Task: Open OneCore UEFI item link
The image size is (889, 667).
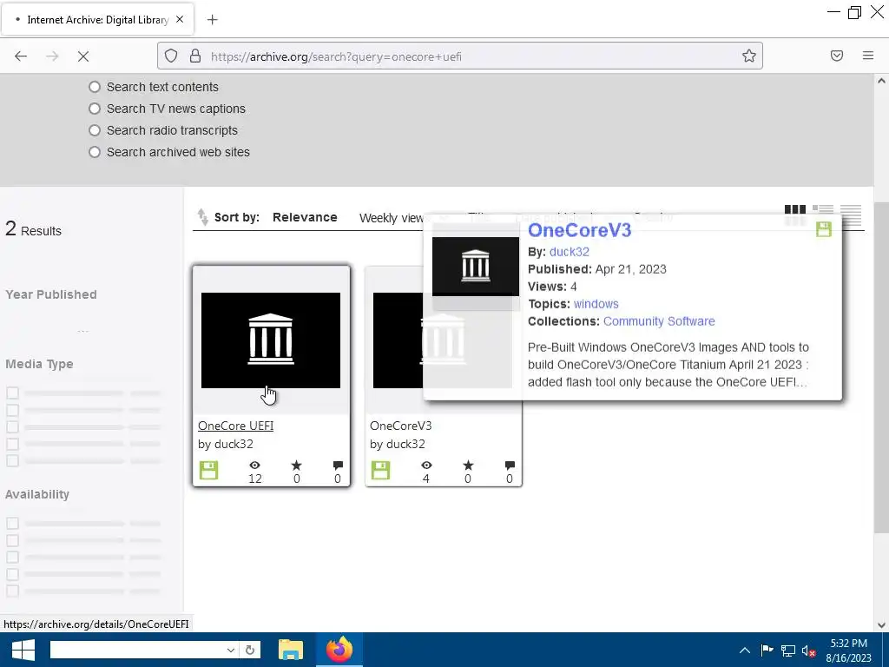Action: 236,426
